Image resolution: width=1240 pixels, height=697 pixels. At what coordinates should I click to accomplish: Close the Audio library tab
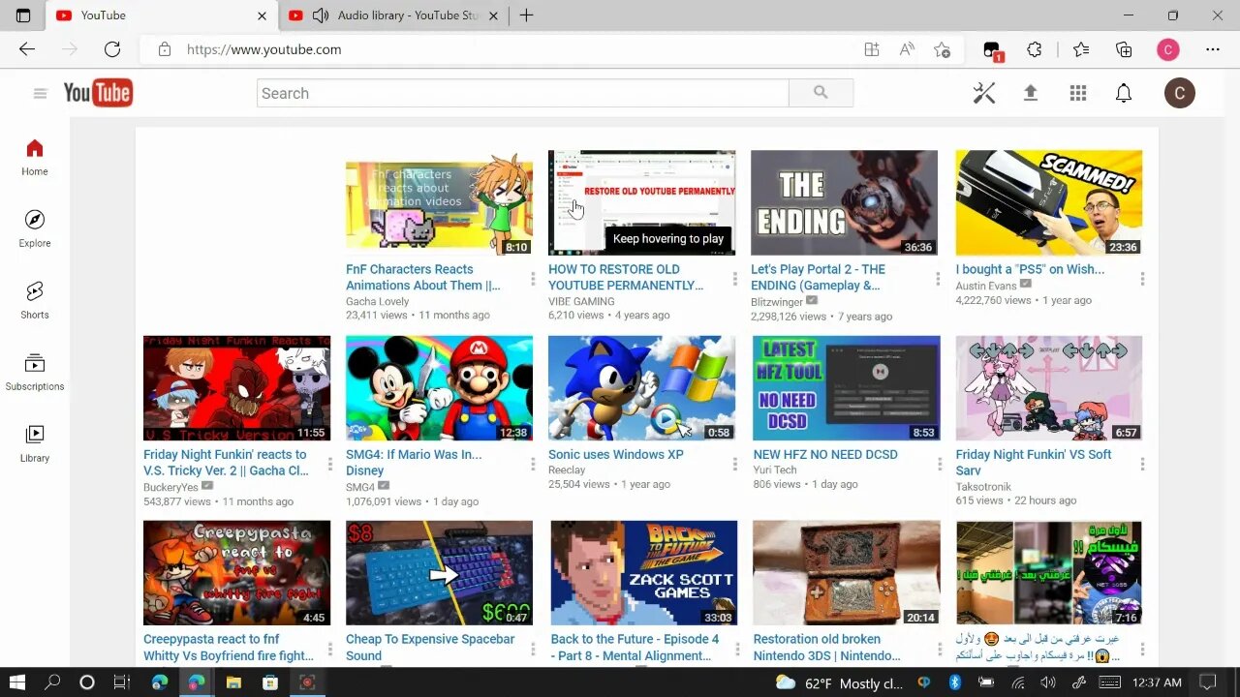click(493, 15)
